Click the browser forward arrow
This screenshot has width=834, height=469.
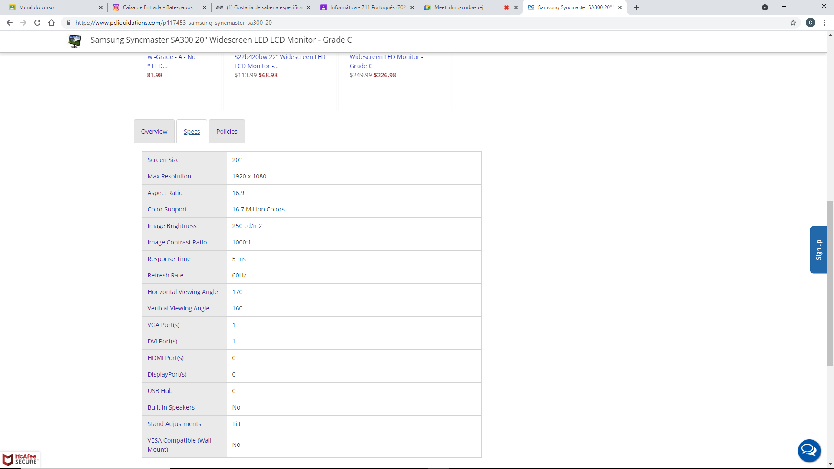pos(23,23)
